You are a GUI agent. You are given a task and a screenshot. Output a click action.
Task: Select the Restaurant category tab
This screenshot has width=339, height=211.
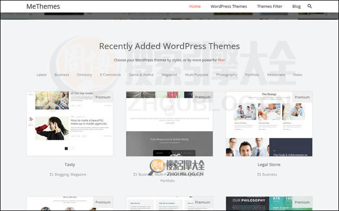tap(276, 75)
